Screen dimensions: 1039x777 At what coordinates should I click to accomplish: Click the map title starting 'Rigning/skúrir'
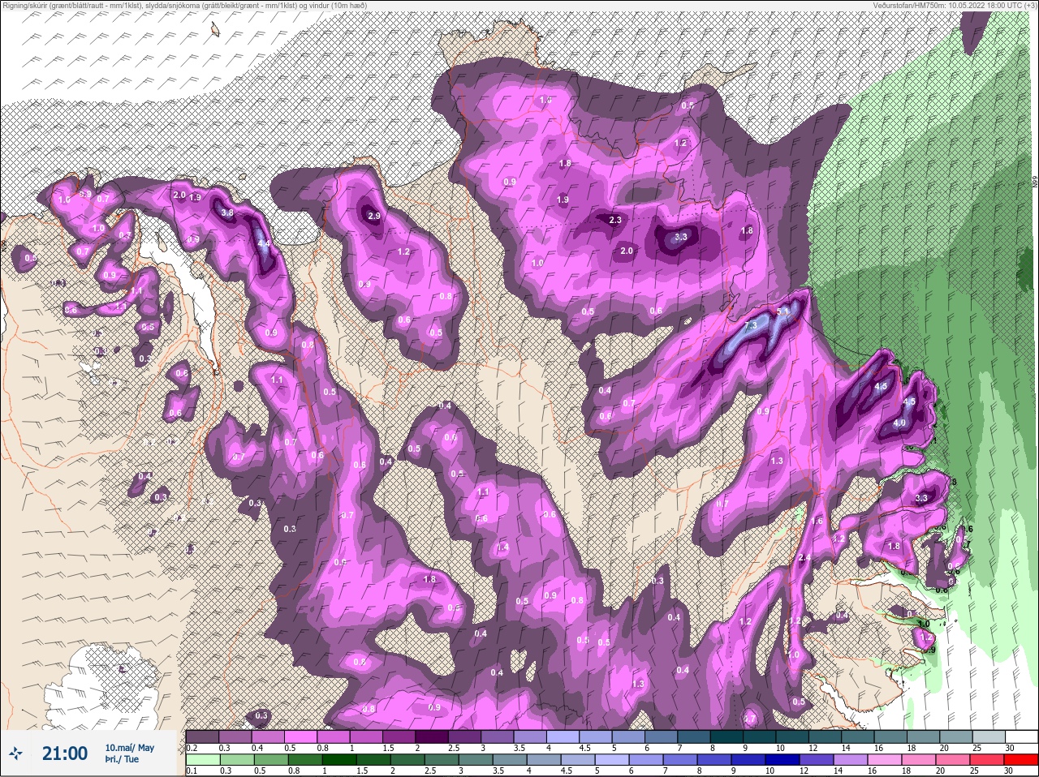pos(184,5)
